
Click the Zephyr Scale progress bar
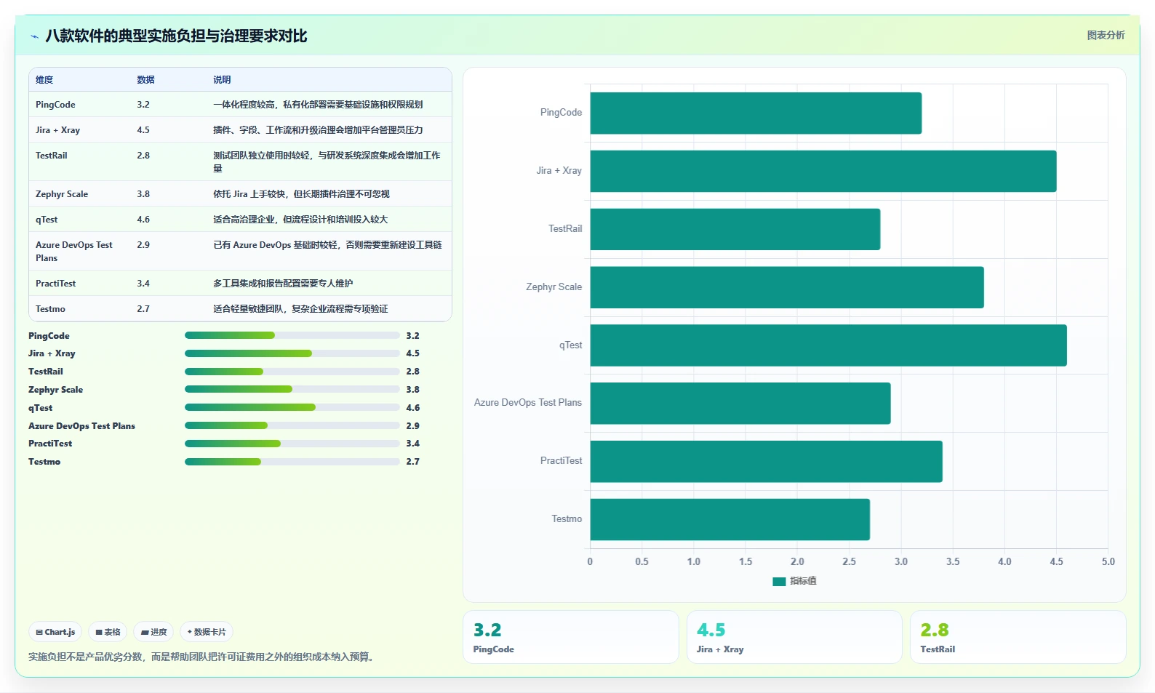coord(292,389)
